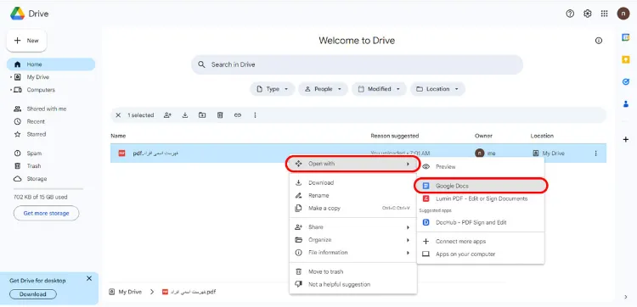Click Get more storage button
Image resolution: width=637 pixels, height=307 pixels.
(47, 213)
